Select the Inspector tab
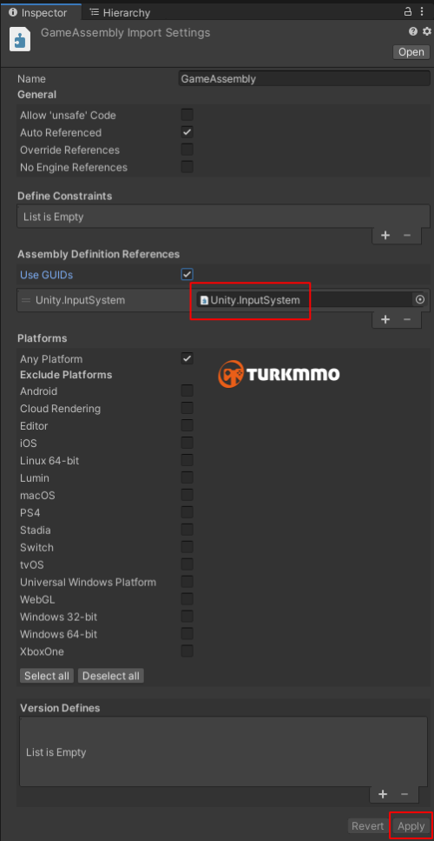Image resolution: width=434 pixels, height=841 pixels. coord(38,12)
